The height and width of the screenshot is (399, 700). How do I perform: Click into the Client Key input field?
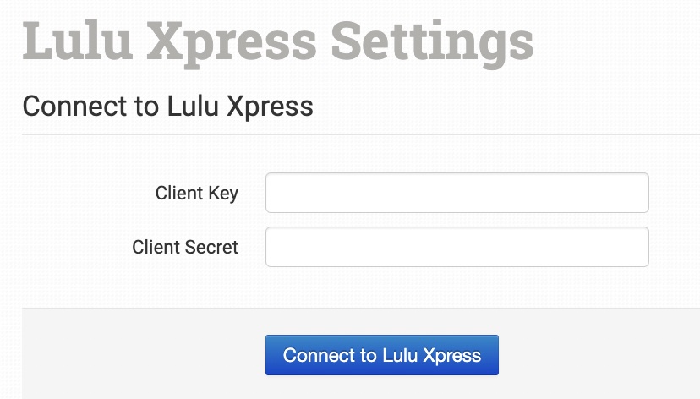pos(457,194)
